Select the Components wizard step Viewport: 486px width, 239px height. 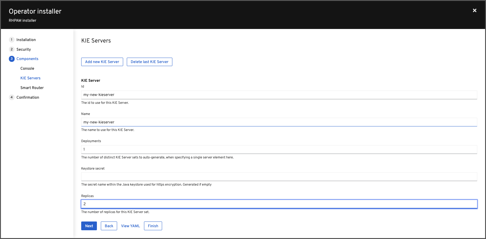click(27, 59)
